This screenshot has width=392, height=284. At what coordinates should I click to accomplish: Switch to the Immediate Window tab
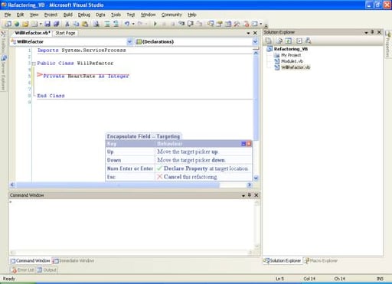[x=73, y=260]
